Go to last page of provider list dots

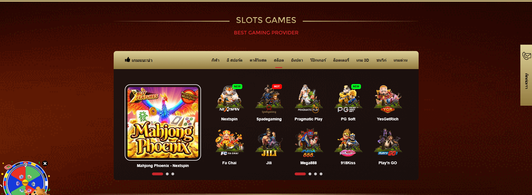point(321,174)
